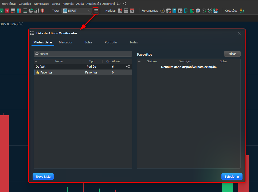Switch to the Marcador tab
258x192 pixels.
(65, 42)
